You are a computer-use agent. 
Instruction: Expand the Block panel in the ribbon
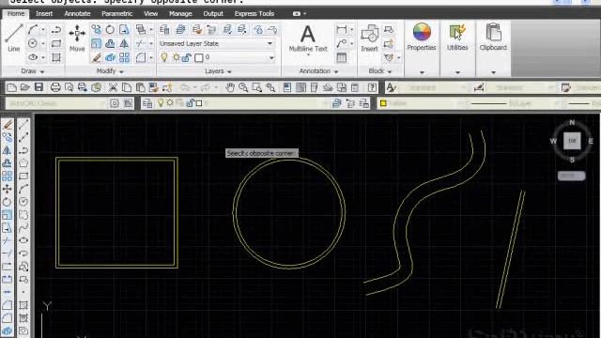click(379, 71)
